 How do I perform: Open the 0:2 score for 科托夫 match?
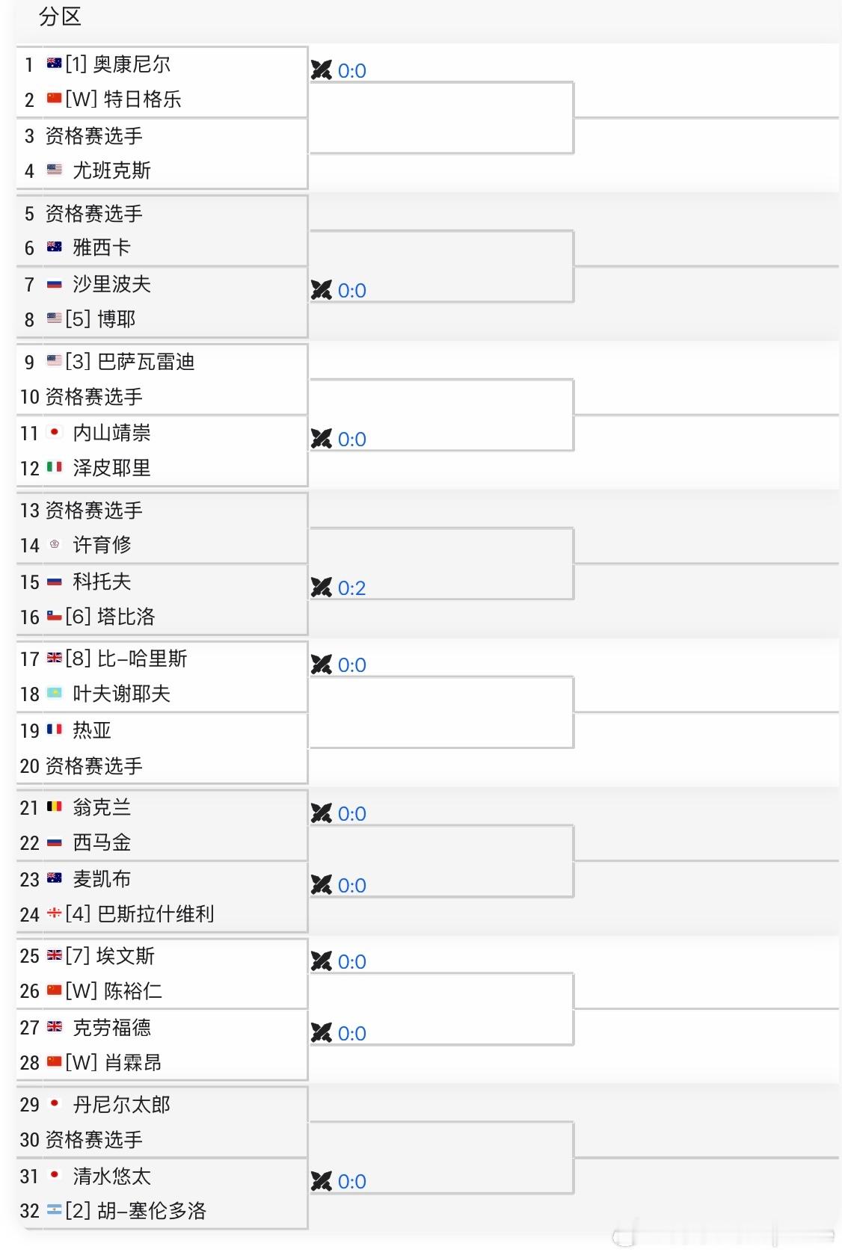pyautogui.click(x=351, y=588)
